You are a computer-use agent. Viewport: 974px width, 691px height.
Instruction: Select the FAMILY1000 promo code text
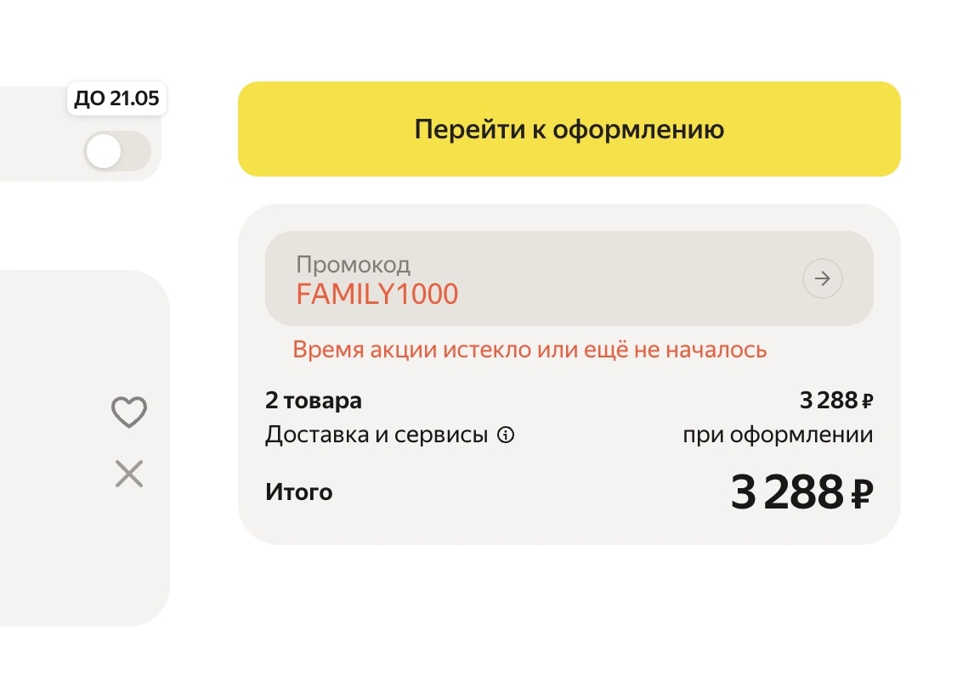click(x=377, y=294)
